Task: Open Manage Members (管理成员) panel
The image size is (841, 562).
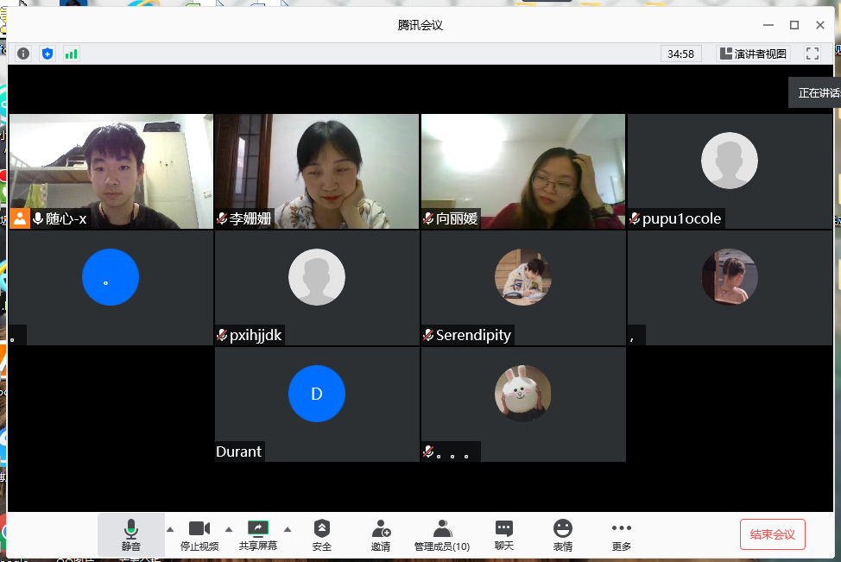Action: click(442, 535)
